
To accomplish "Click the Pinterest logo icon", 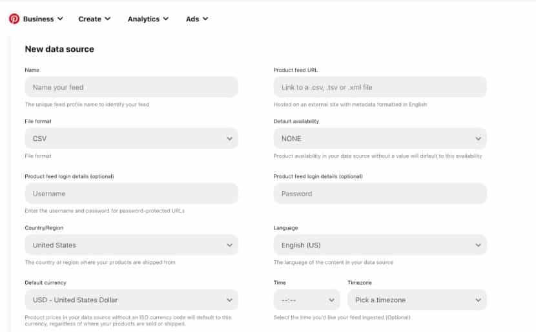I will 14,19.
